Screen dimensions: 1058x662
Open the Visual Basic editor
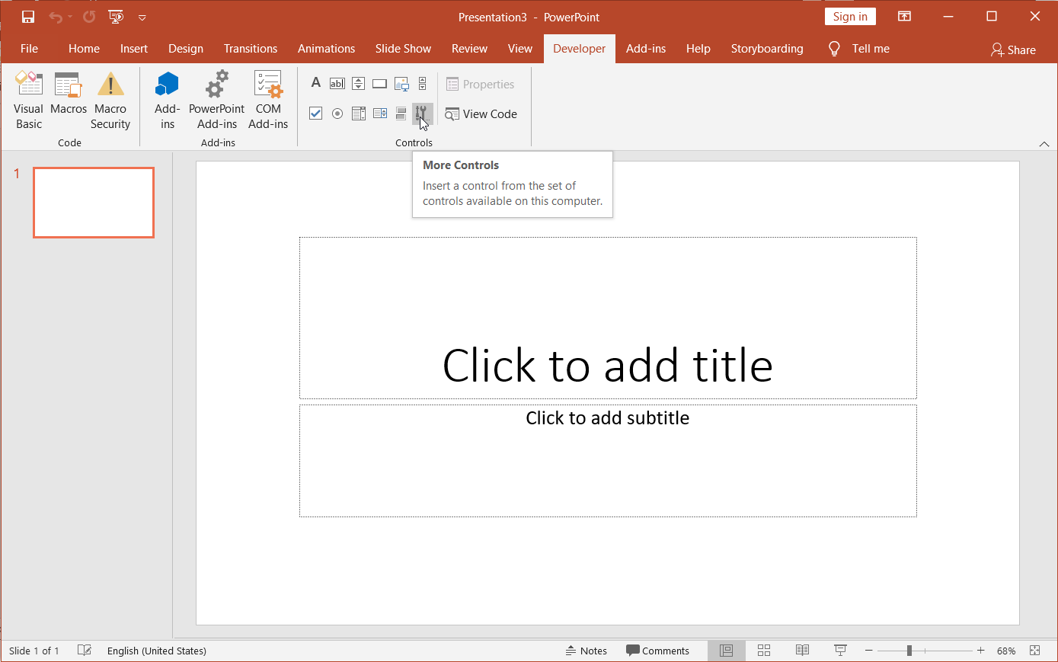click(x=29, y=101)
